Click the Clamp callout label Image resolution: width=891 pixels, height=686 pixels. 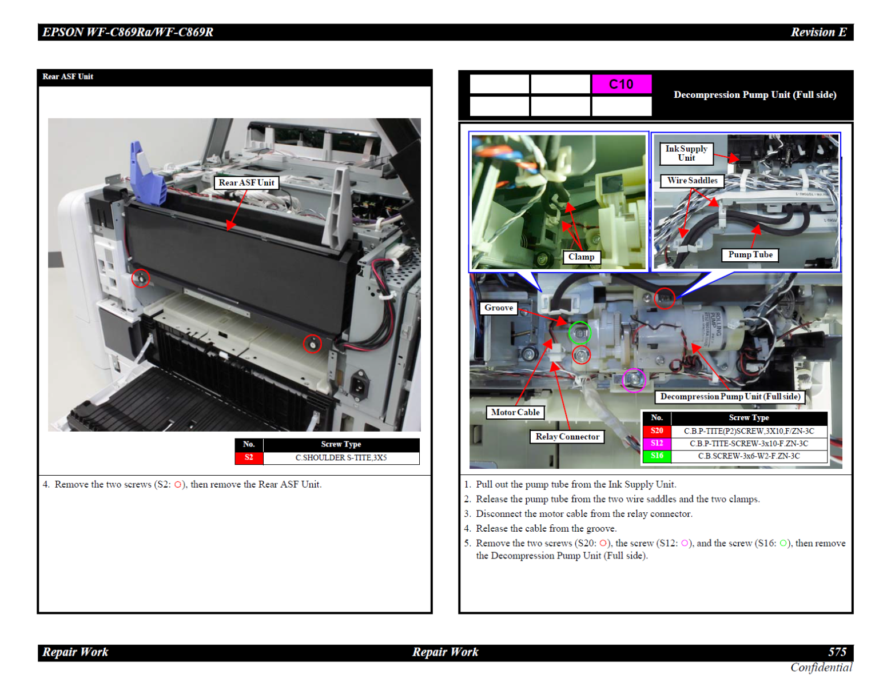pyautogui.click(x=581, y=257)
